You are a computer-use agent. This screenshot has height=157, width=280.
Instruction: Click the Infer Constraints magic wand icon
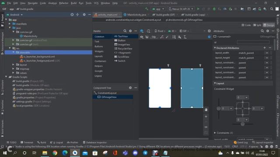[x=167, y=37]
